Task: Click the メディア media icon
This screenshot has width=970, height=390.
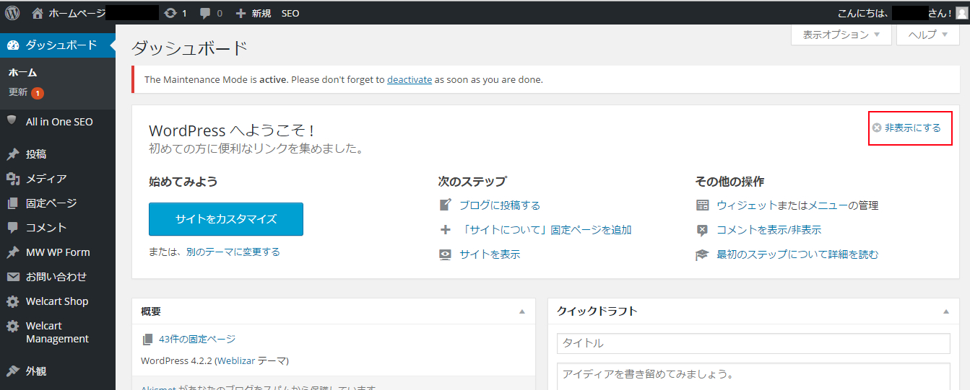Action: (13, 179)
